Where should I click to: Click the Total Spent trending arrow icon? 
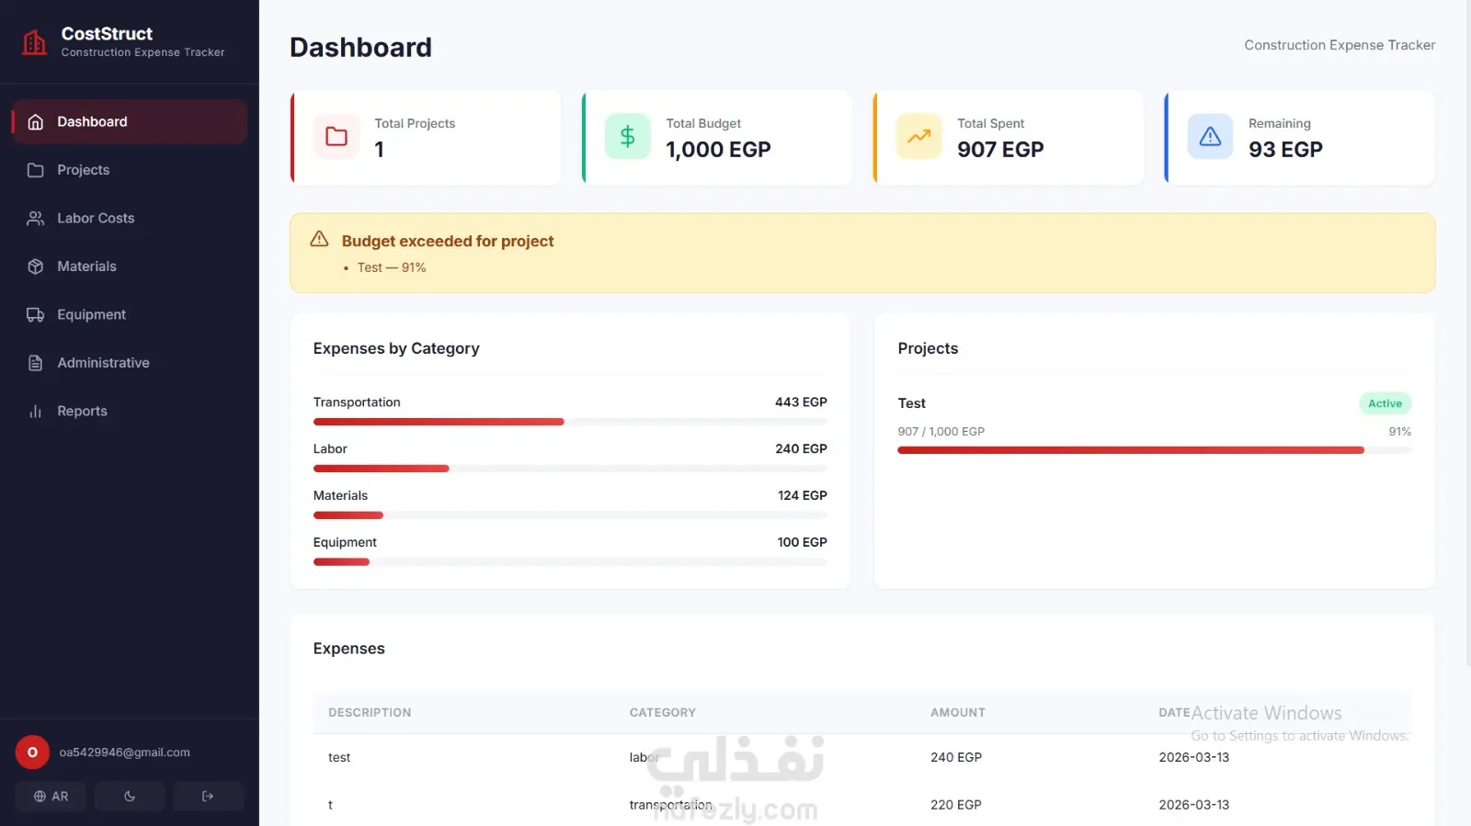click(x=919, y=137)
